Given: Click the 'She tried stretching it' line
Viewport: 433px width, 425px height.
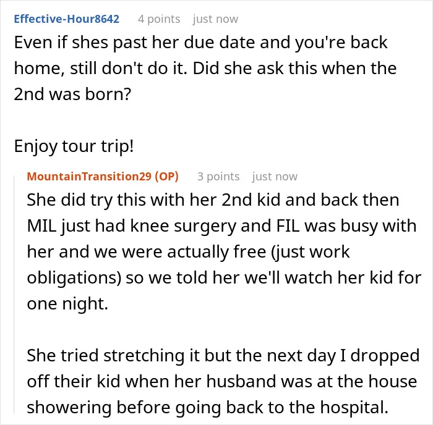Looking at the screenshot, I should [x=223, y=355].
